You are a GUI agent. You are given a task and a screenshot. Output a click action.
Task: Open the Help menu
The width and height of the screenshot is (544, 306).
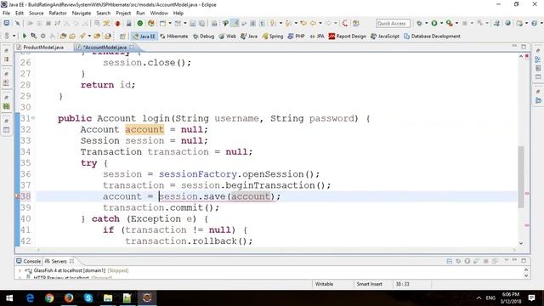tap(178, 14)
